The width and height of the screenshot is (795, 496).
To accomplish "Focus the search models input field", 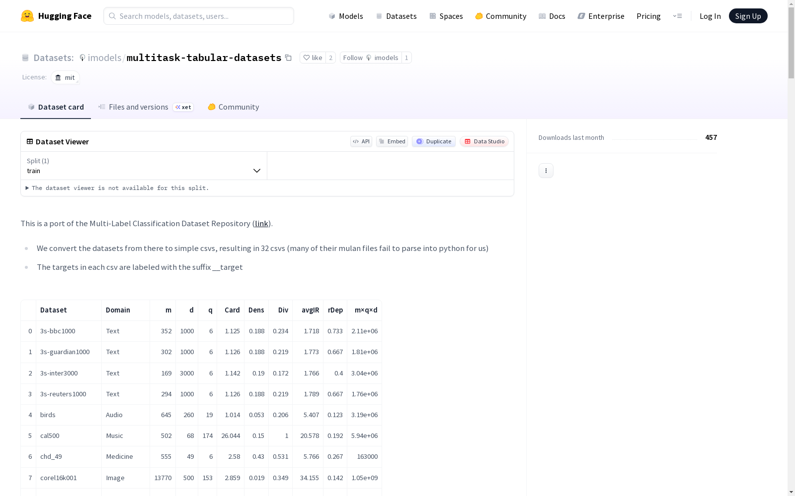I will (199, 16).
